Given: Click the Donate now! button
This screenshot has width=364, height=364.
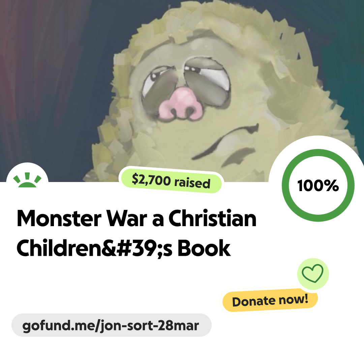Looking at the screenshot, I should (270, 300).
